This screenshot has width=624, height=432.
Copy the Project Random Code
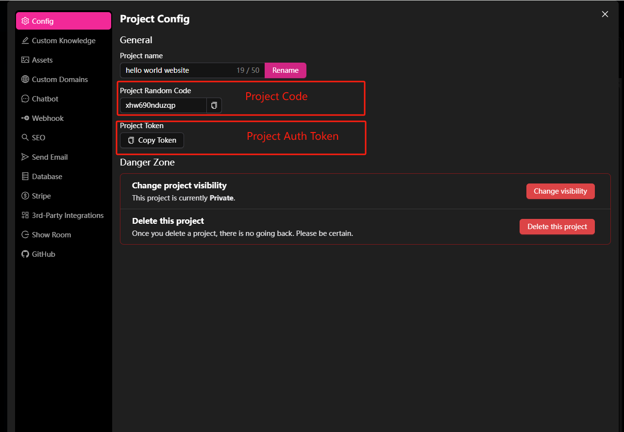pyautogui.click(x=214, y=105)
